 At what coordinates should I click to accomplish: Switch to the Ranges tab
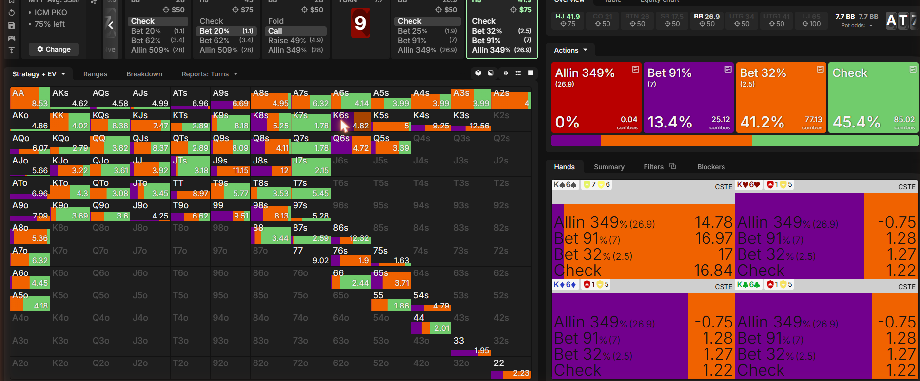95,74
